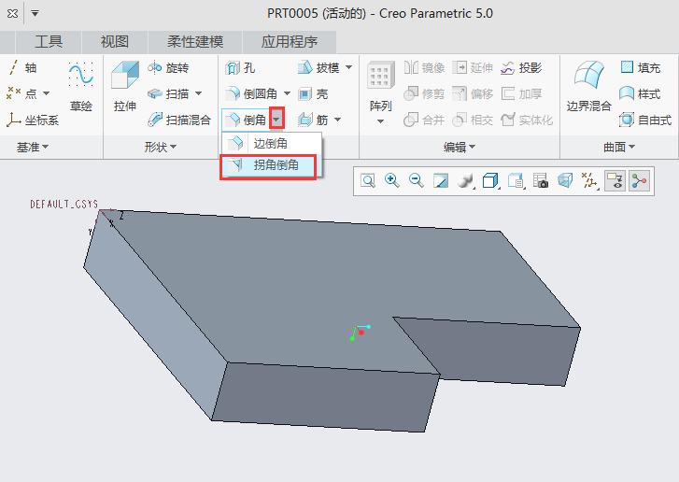This screenshot has height=482, width=679.
Task: Click the 偏移 (Offset) button
Action: pos(473,93)
